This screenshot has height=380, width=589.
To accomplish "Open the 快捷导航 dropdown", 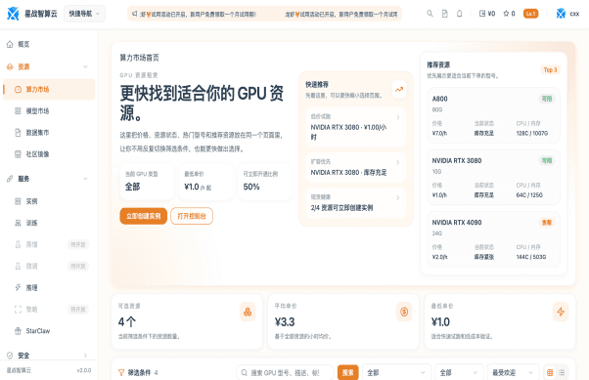I will coord(84,14).
